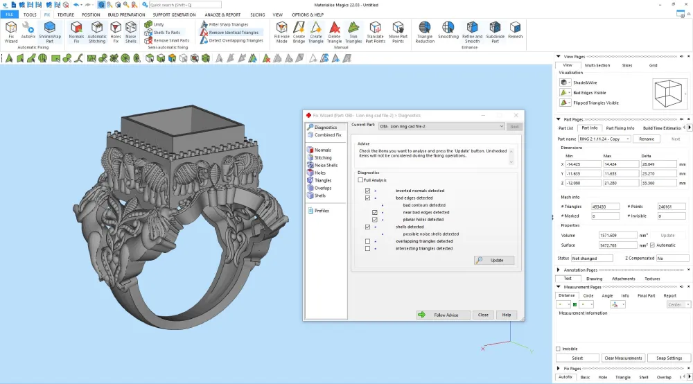Check intersecting triangles detected

[368, 248]
